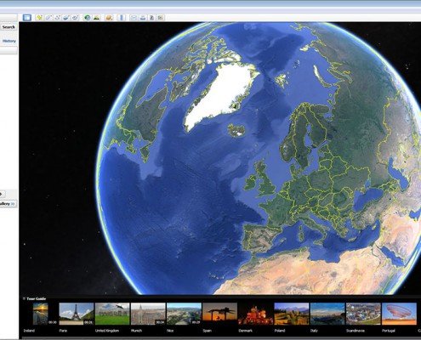Start the Record a Tour tool

[75, 18]
